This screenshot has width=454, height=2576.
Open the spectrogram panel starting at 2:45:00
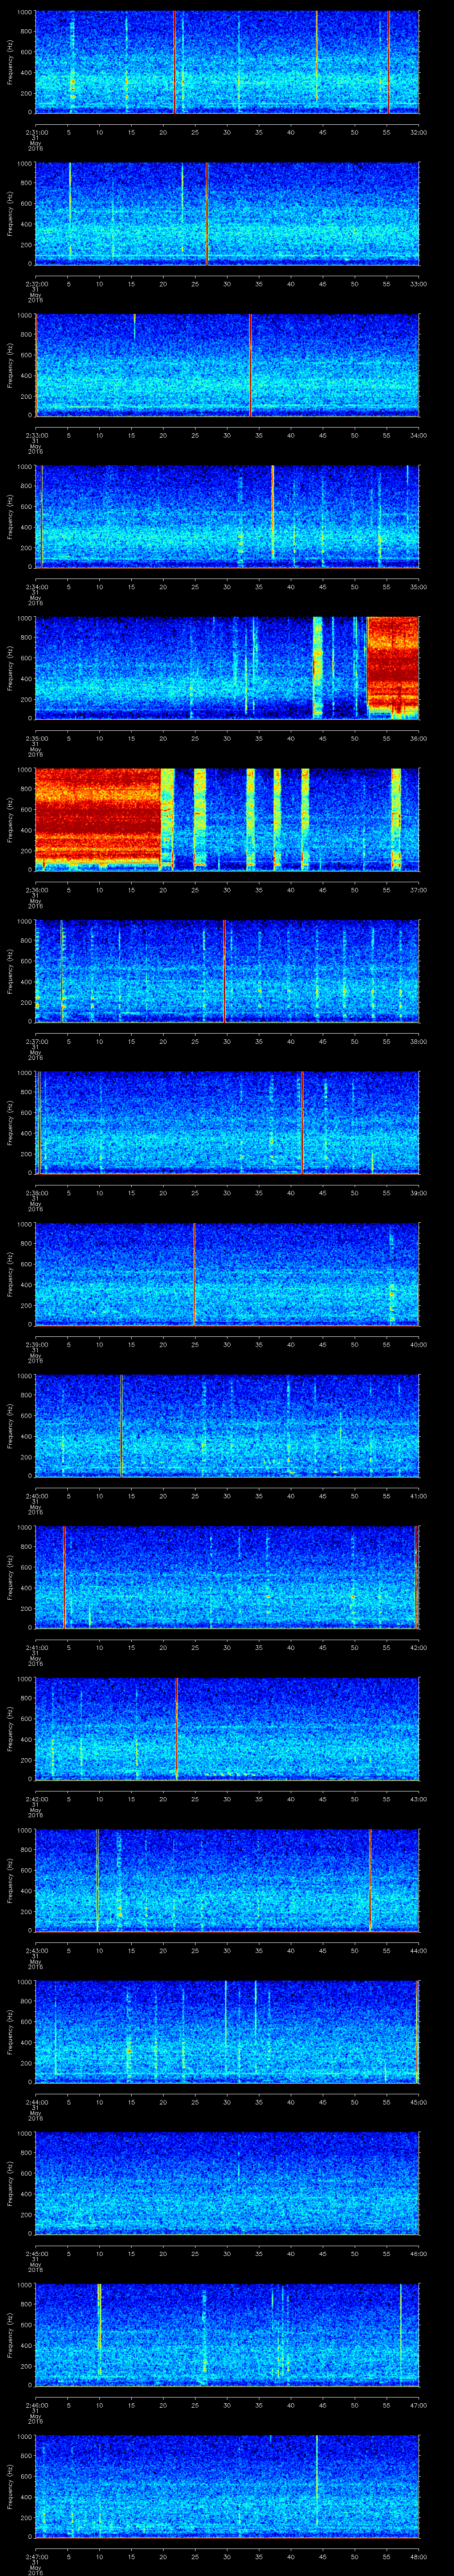(227, 2182)
